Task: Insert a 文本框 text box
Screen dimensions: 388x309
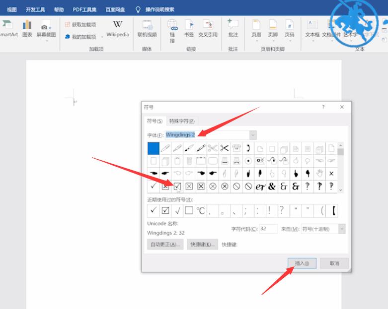Action: click(x=312, y=29)
